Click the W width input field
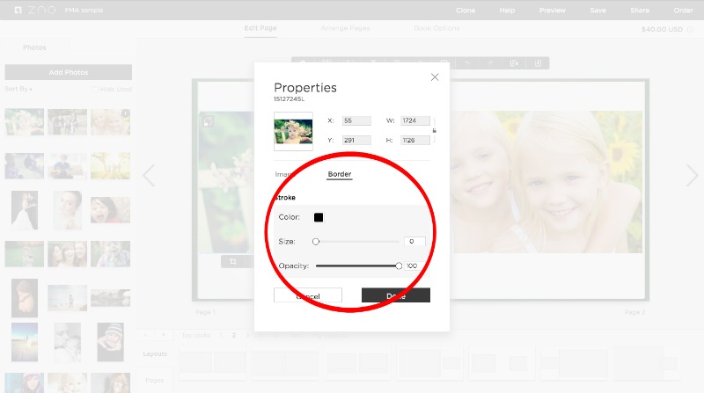The width and height of the screenshot is (704, 393). click(x=415, y=120)
